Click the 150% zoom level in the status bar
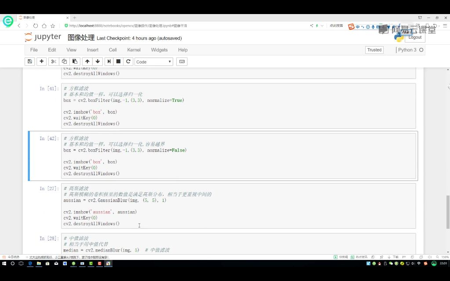Viewport: 450px width, 281px height. [445, 257]
